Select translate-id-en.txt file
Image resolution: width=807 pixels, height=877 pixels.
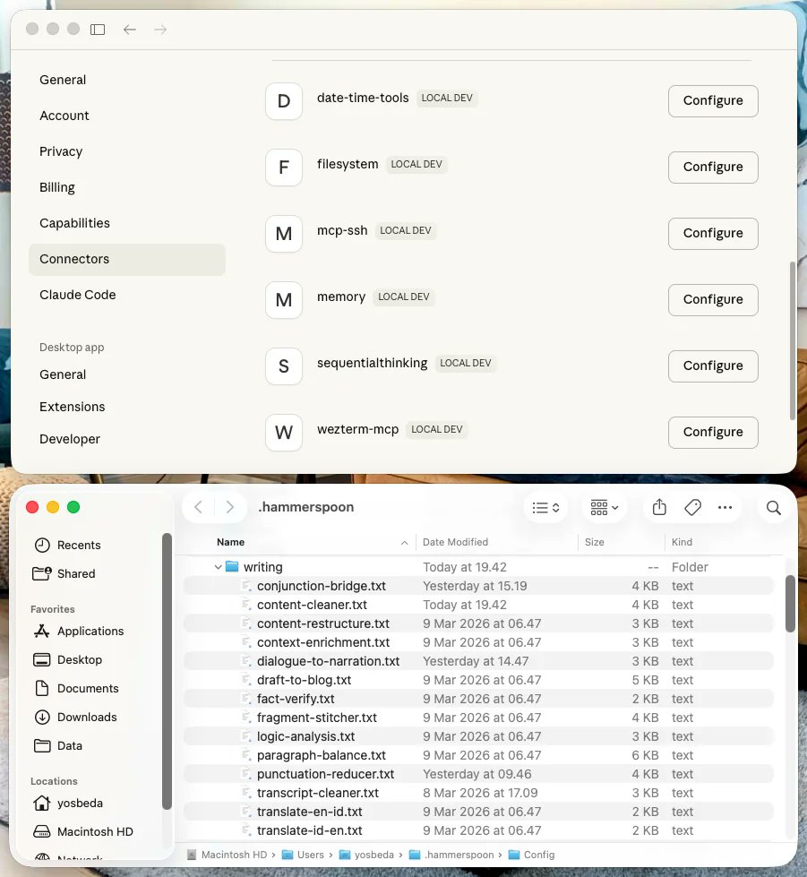click(x=478, y=830)
